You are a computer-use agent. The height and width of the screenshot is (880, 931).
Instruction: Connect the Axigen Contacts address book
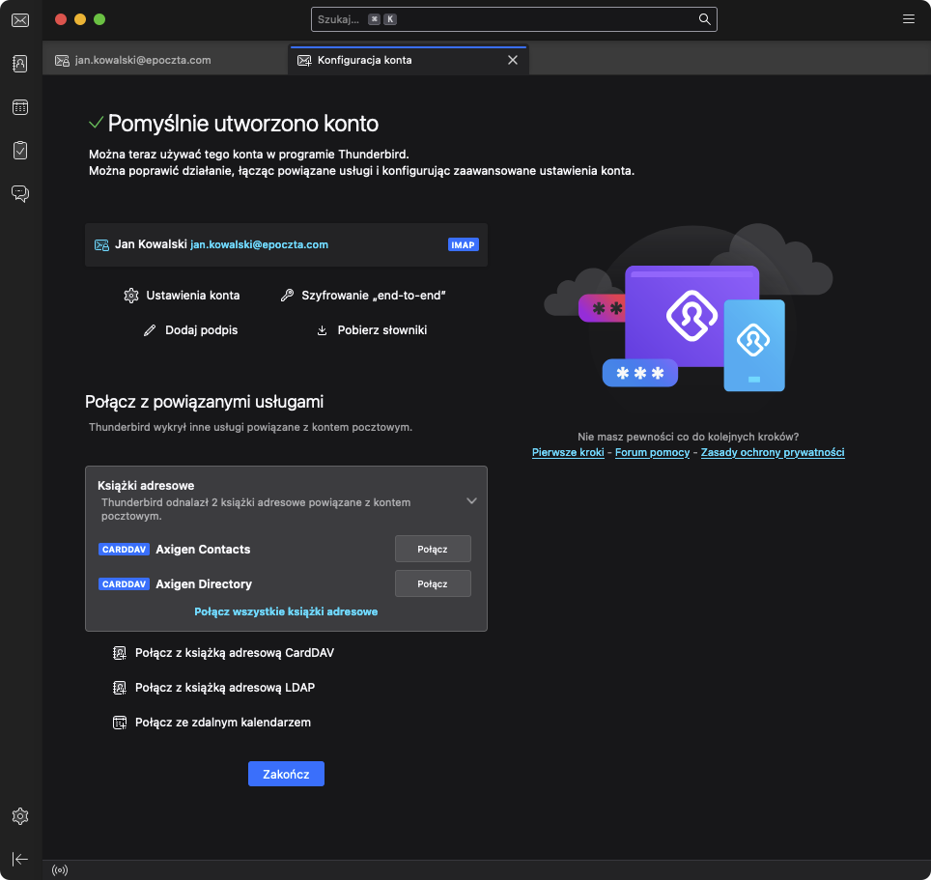[x=433, y=549]
